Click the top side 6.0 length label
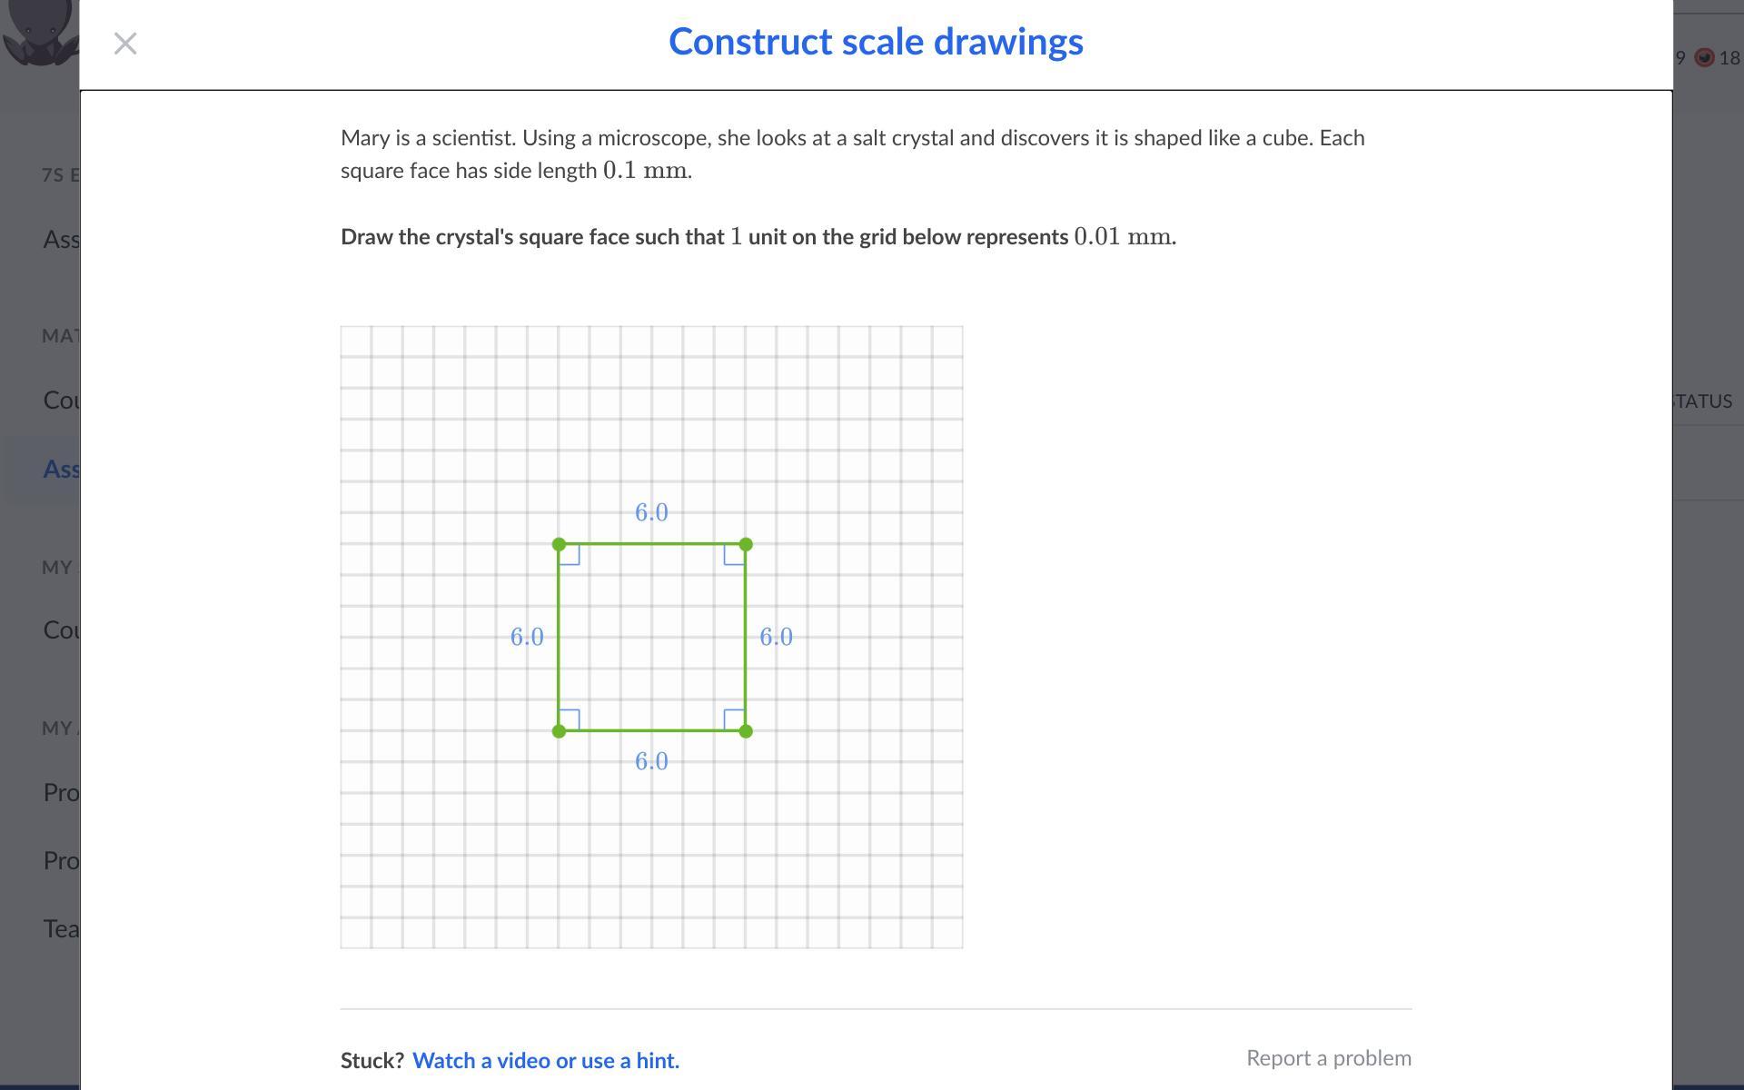Image resolution: width=1744 pixels, height=1090 pixels. point(651,512)
